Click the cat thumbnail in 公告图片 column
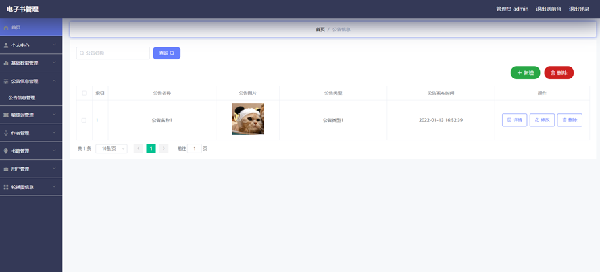This screenshot has width=600, height=272. (x=247, y=119)
